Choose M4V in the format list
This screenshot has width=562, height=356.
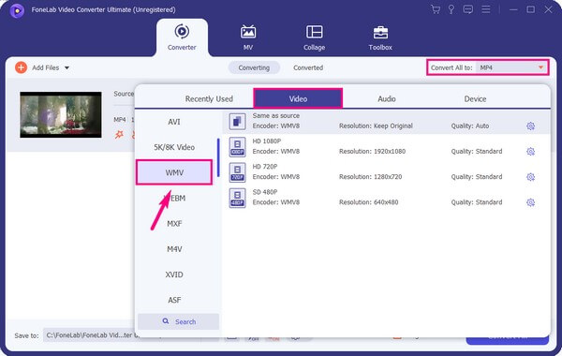click(174, 249)
